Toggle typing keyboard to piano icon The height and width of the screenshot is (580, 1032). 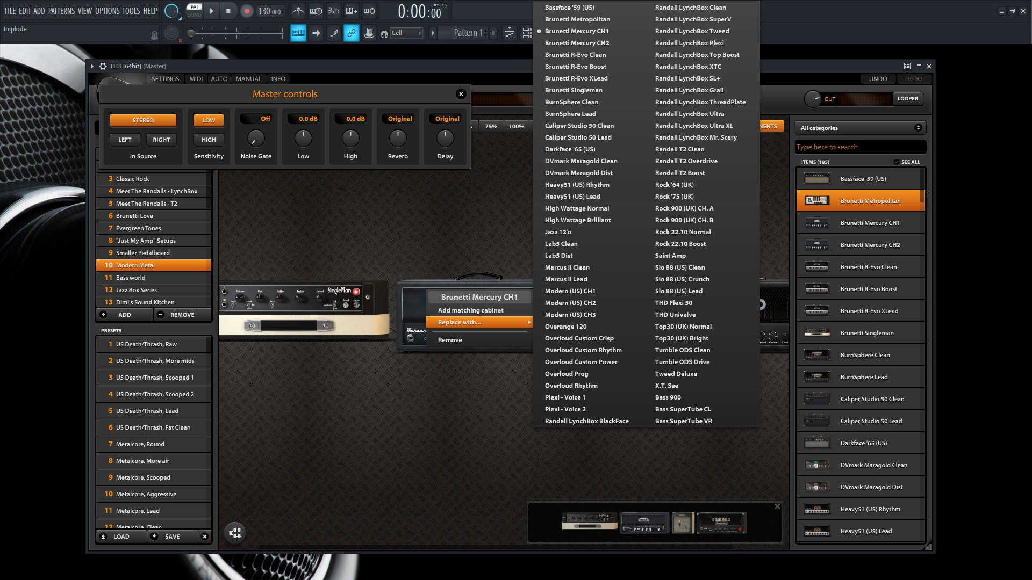pos(298,33)
